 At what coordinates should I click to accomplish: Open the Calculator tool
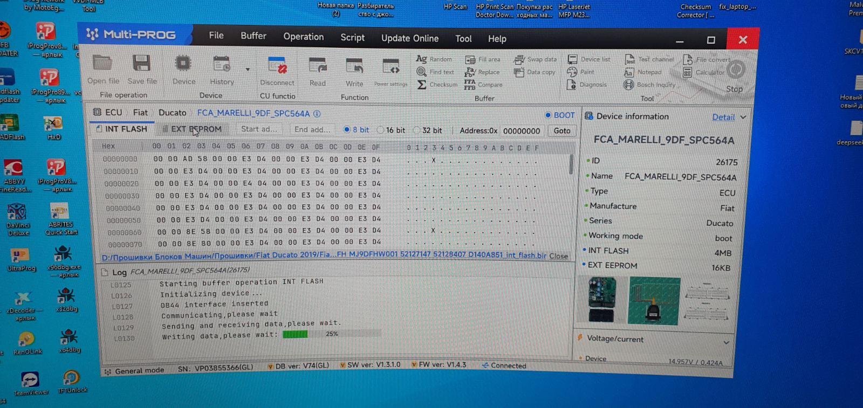pos(704,72)
